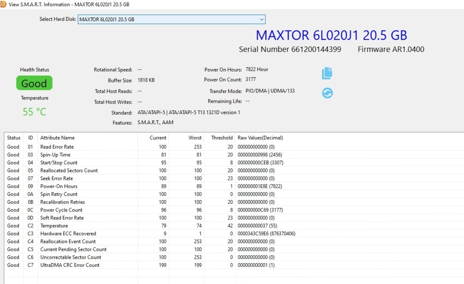Image resolution: width=464 pixels, height=284 pixels.
Task: Select the Hardware ECC Recovered row
Action: [x=234, y=234]
